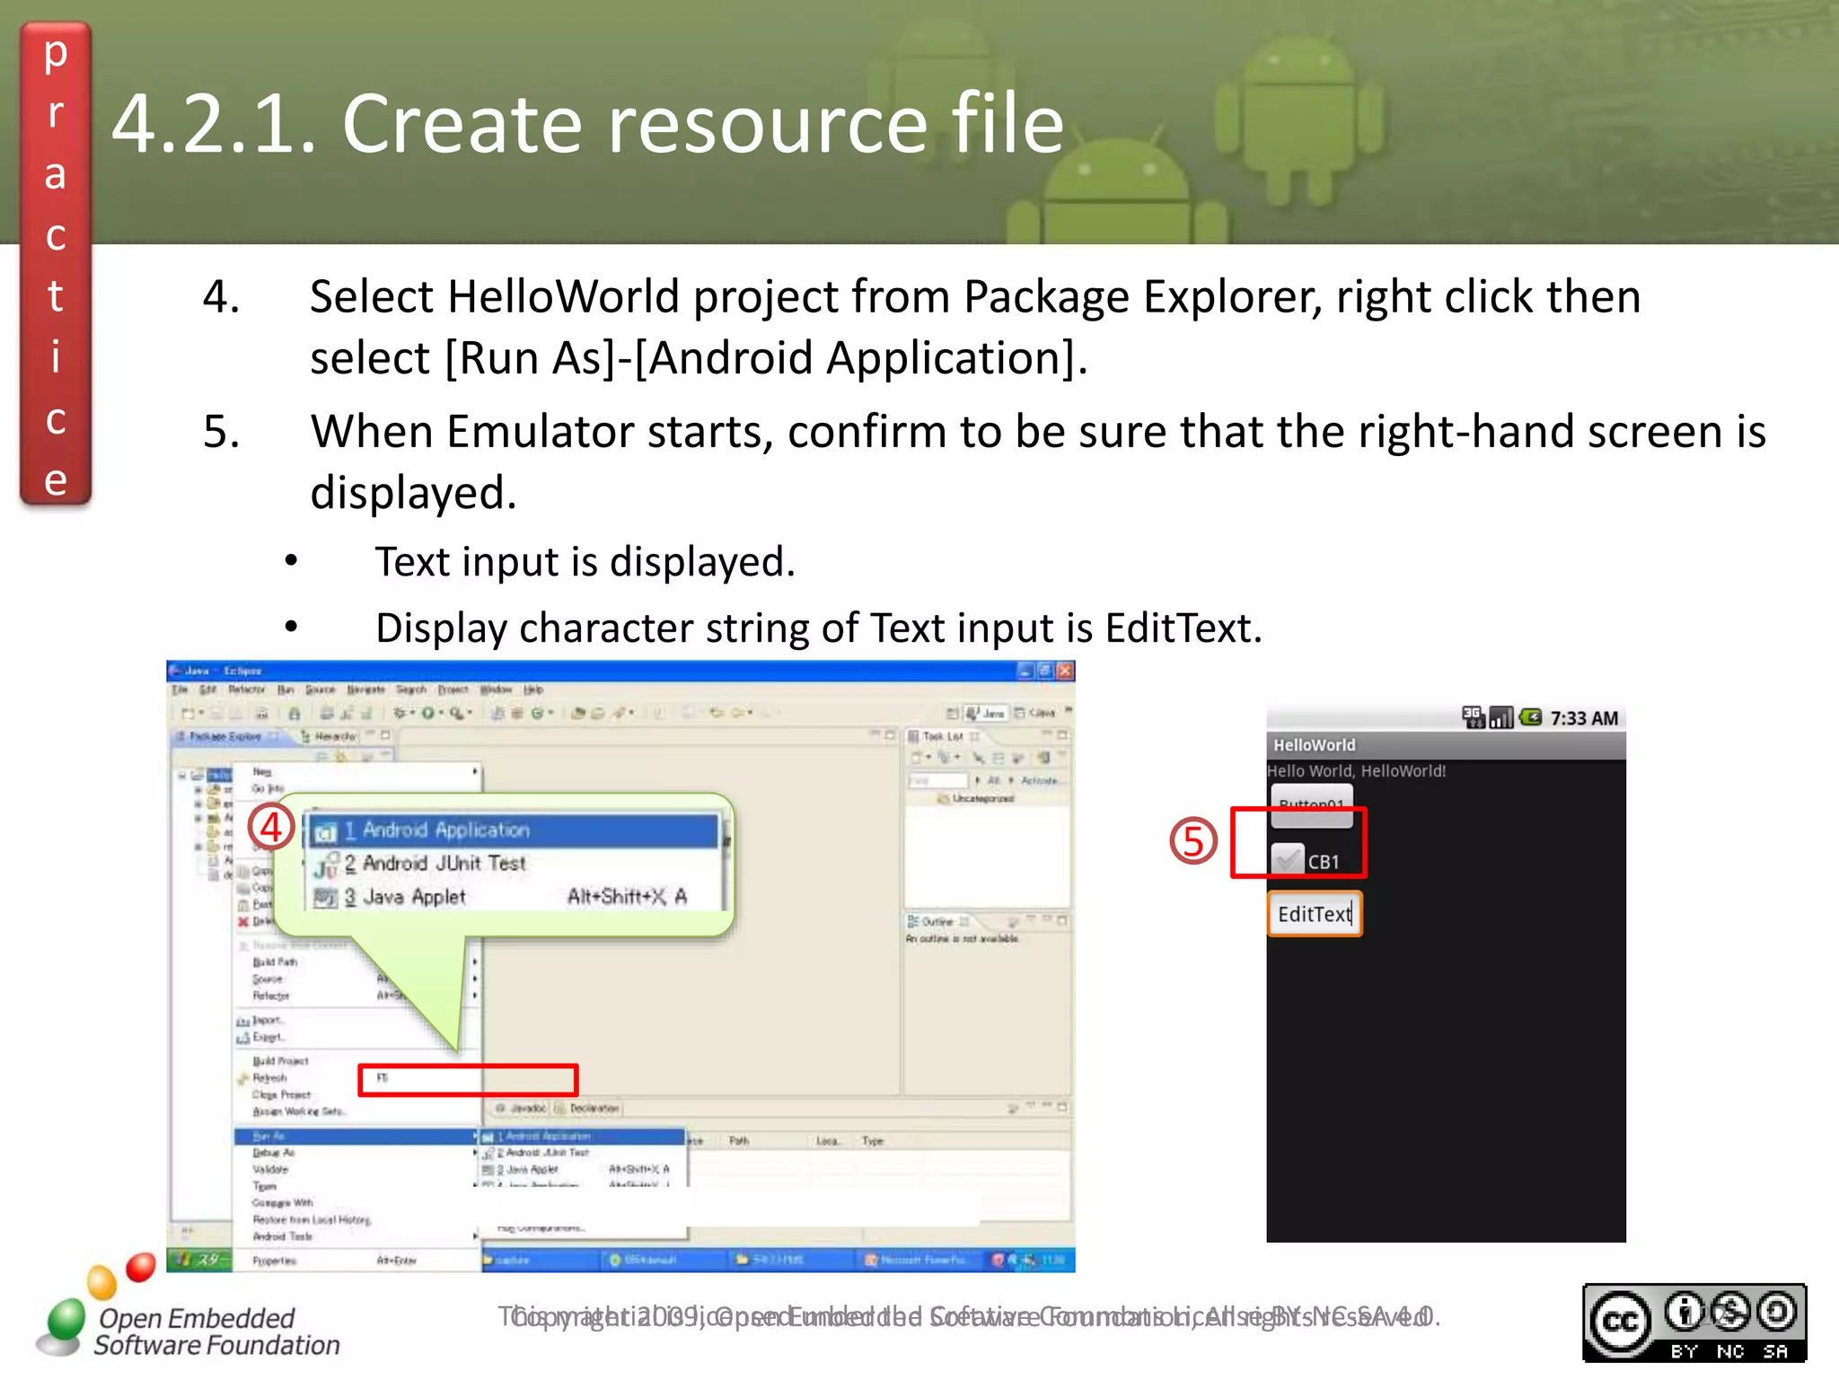Switch to the Javadoc tab

521,1108
